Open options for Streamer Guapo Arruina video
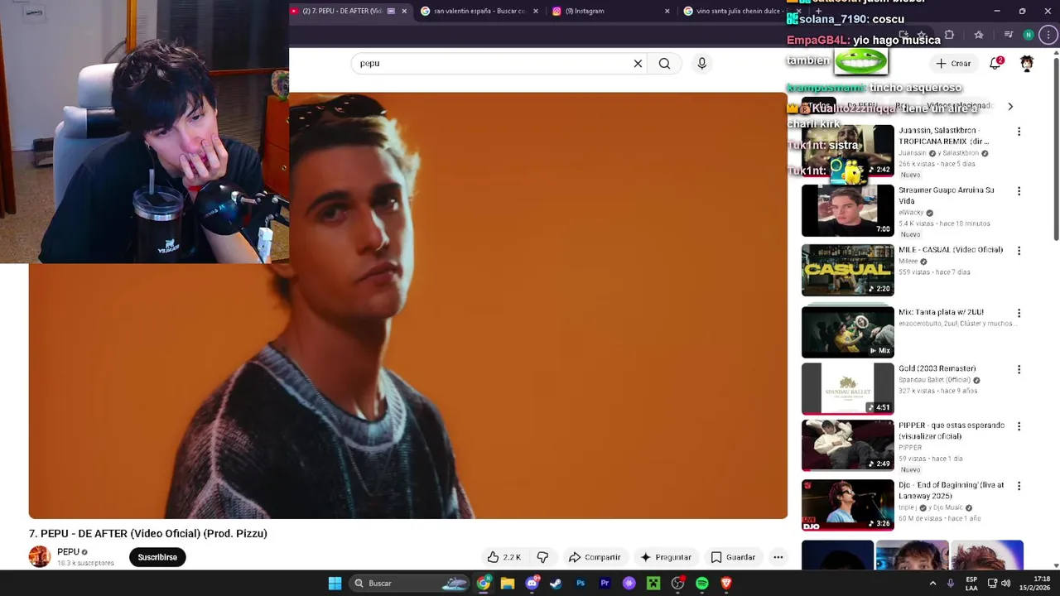 coord(1019,190)
